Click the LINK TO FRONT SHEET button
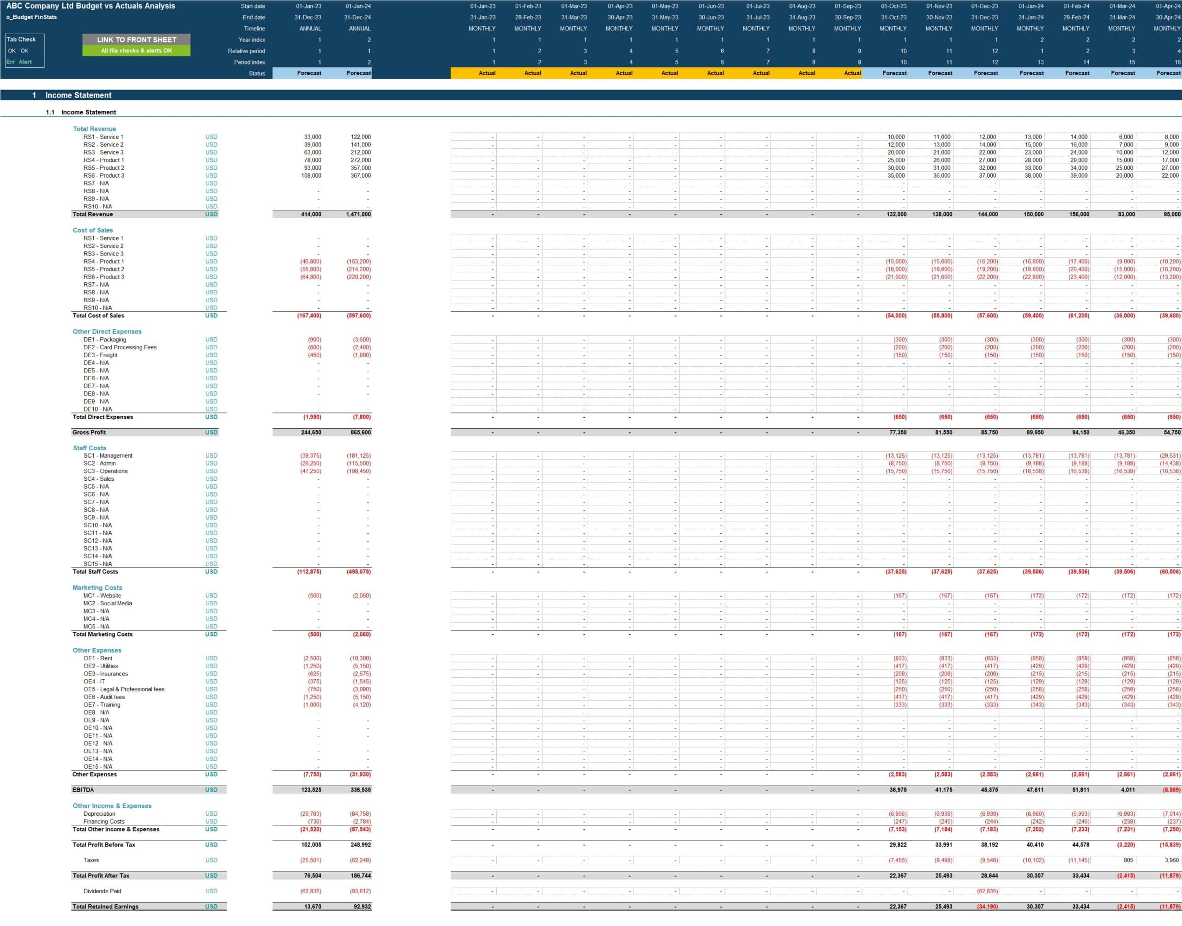Image resolution: width=1182 pixels, height=926 pixels. pos(136,40)
